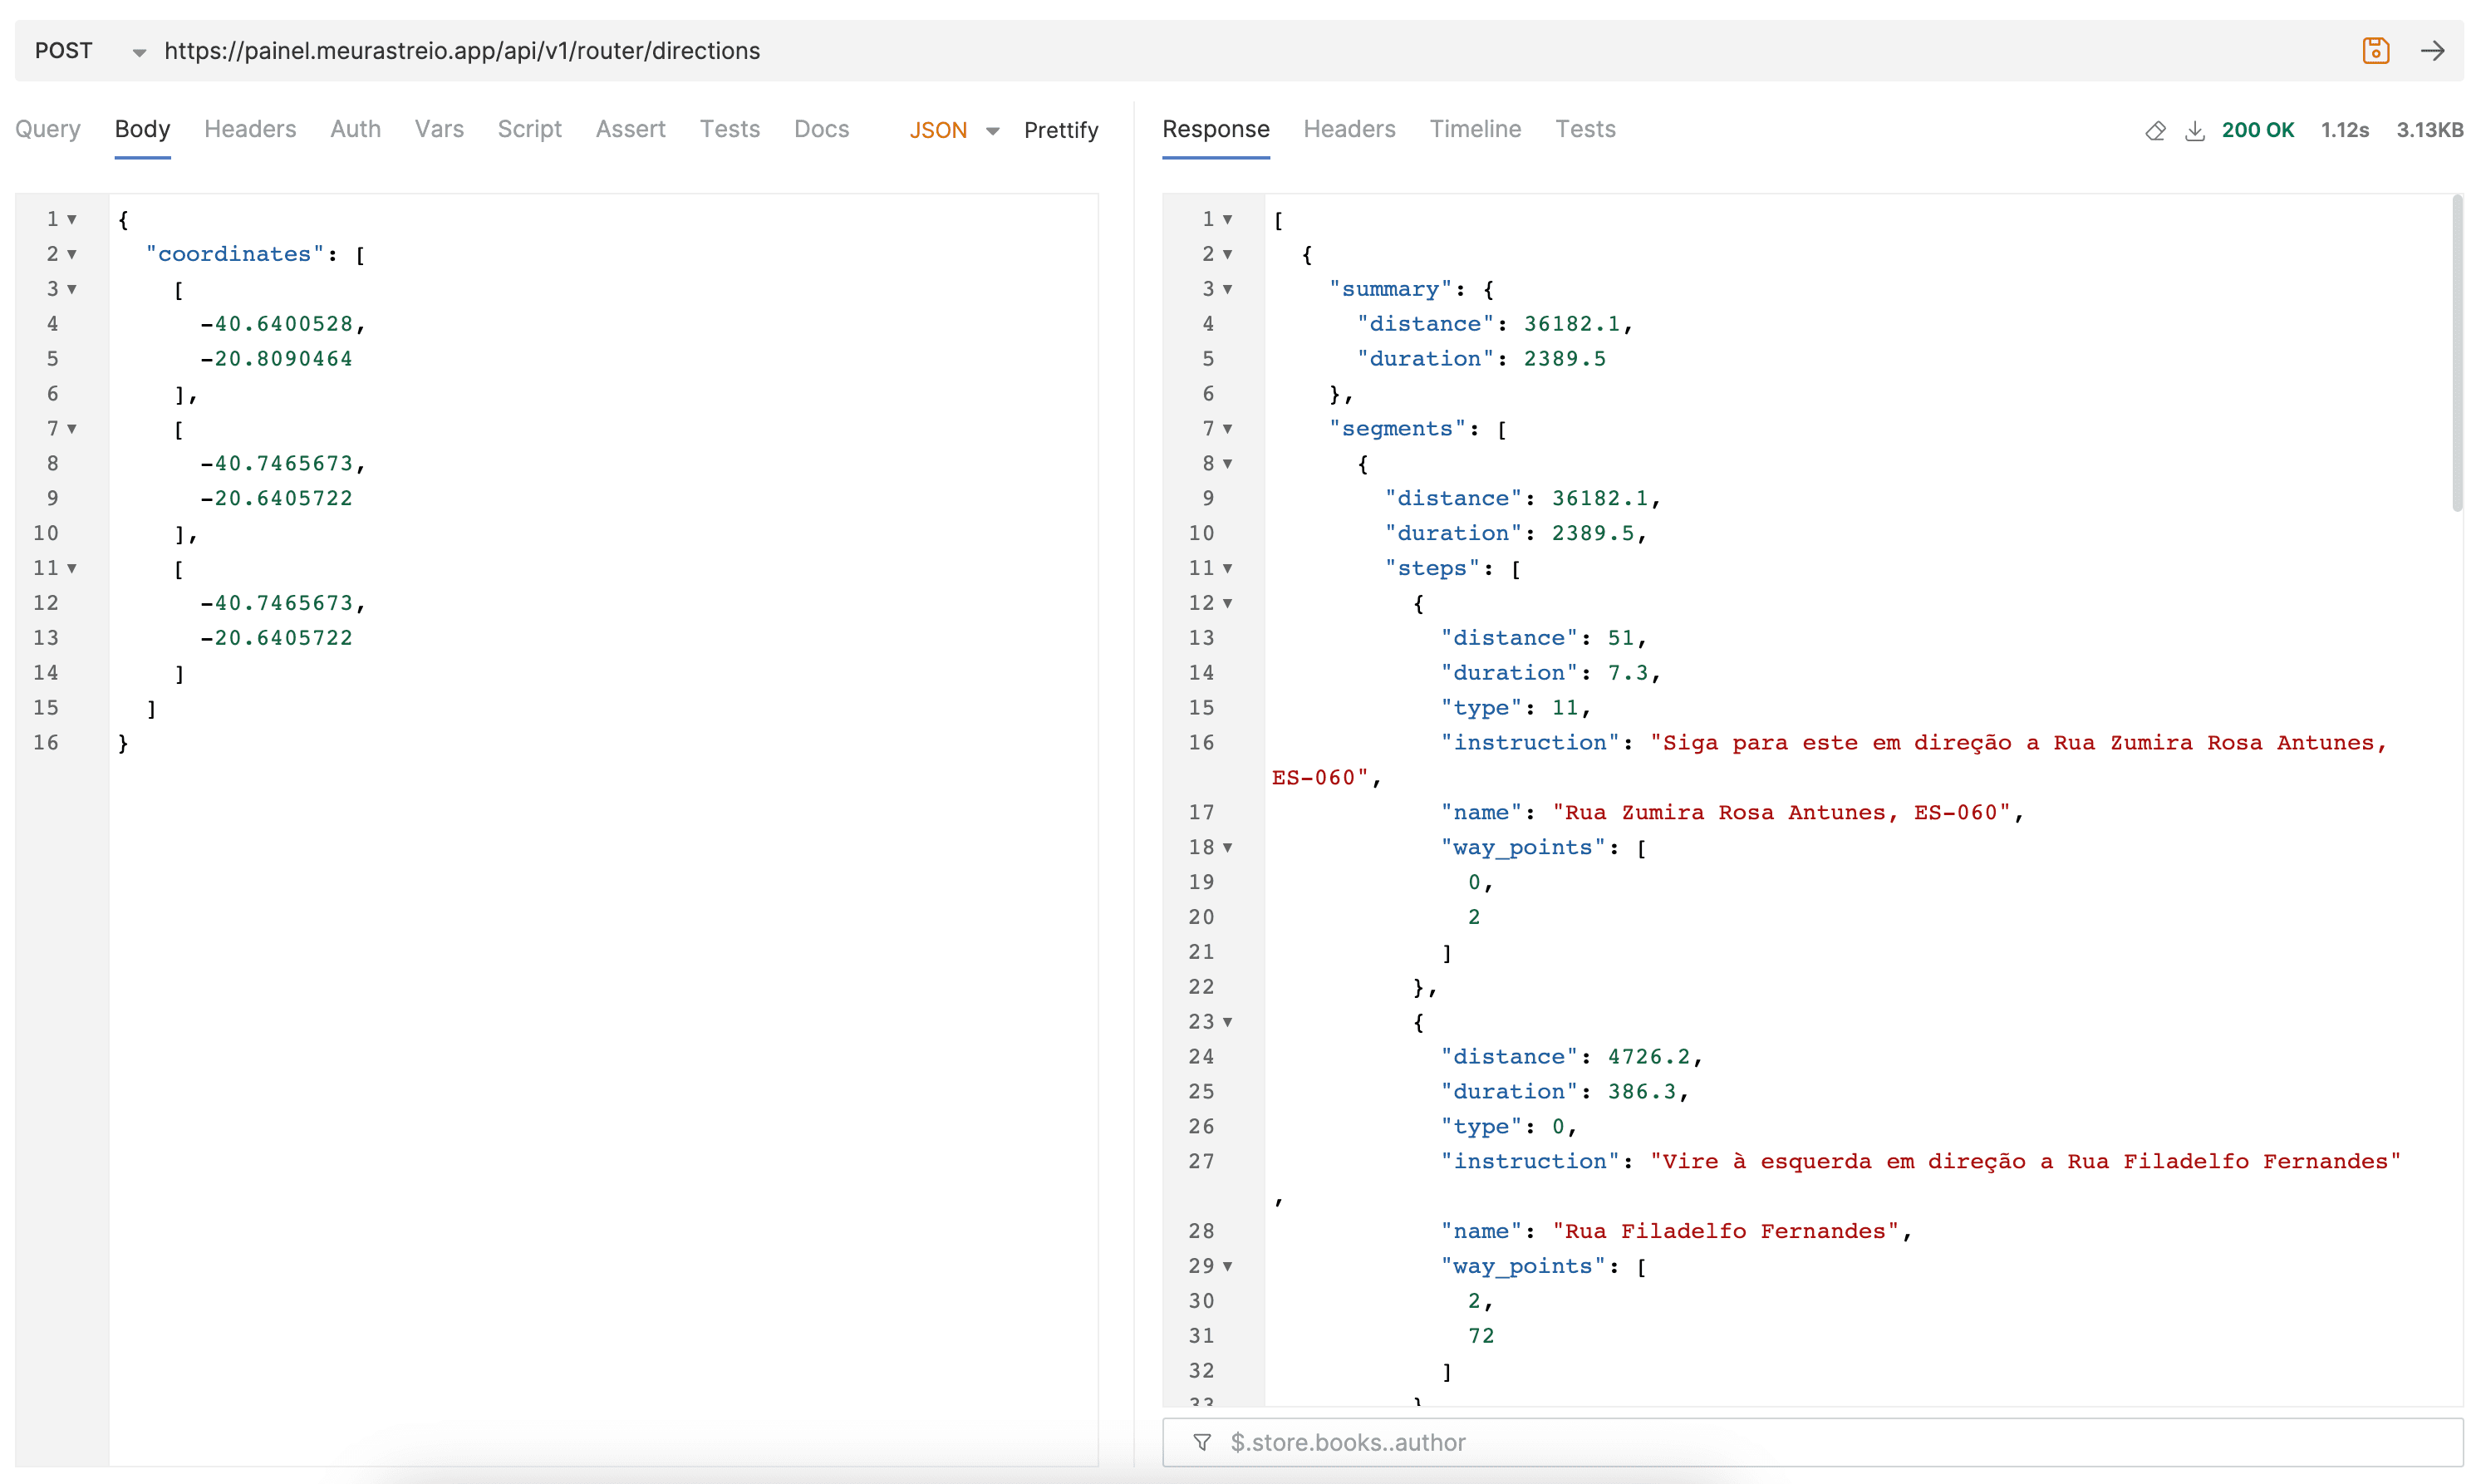Collapse request body line 1 fold arrow
The image size is (2481, 1484).
(72, 219)
